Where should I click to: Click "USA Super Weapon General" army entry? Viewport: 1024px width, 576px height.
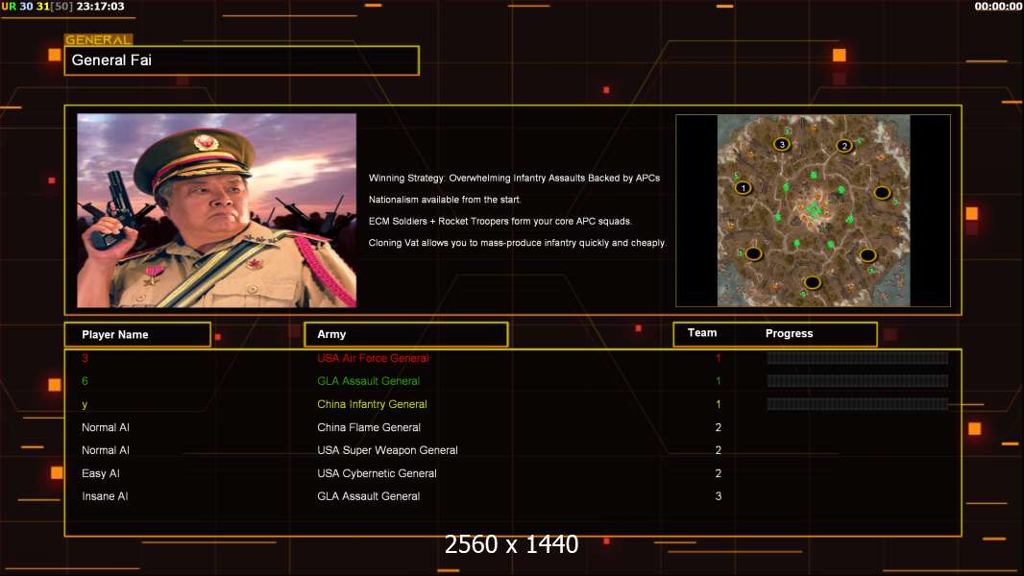(x=387, y=450)
